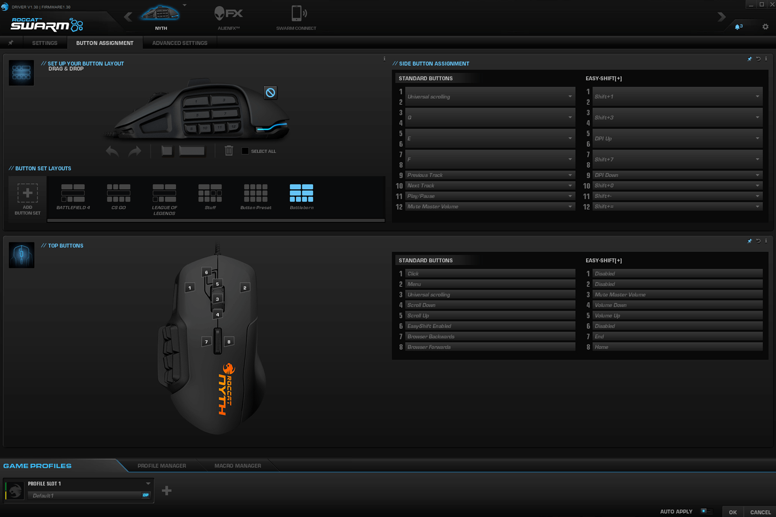Click the blue disable circle on mouse
The height and width of the screenshot is (517, 776).
(270, 93)
